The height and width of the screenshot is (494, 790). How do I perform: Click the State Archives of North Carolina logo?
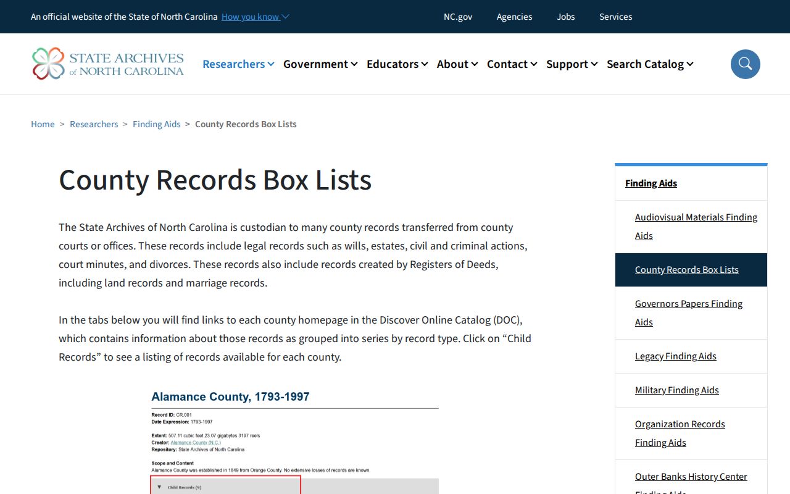(x=108, y=64)
